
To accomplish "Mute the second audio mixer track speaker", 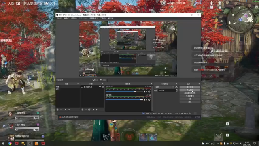I will (145, 100).
